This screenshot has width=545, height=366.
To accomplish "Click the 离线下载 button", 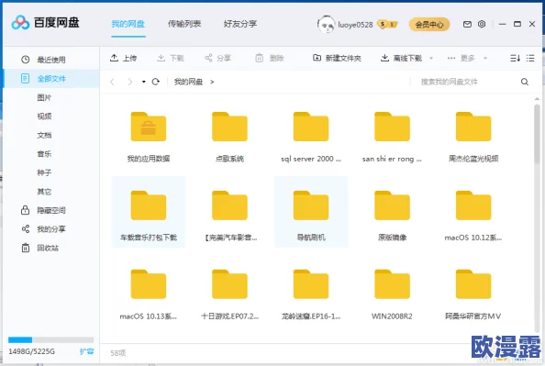I will click(402, 58).
